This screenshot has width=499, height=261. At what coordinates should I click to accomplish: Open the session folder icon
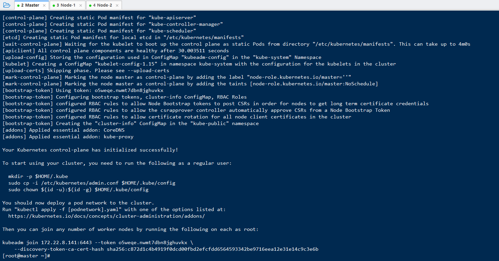pyautogui.click(x=7, y=5)
